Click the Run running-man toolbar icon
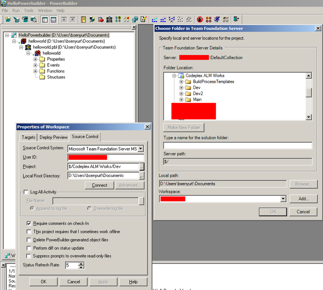The width and height of the screenshot is (323, 290). (217, 19)
